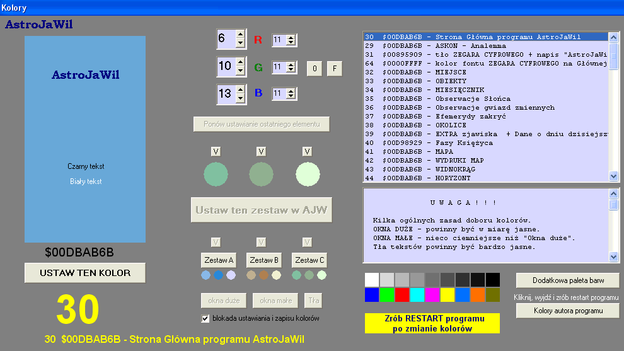Choose the Zestaw C color set

pyautogui.click(x=309, y=260)
